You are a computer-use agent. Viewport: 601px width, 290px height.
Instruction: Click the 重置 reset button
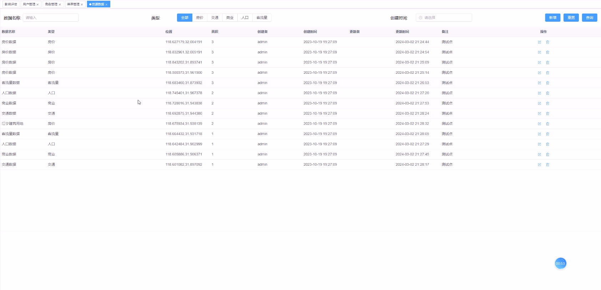point(571,18)
